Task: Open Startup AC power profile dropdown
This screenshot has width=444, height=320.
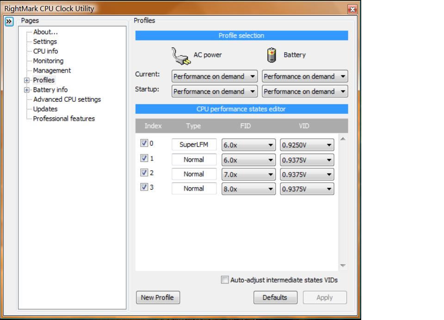Action: click(214, 92)
